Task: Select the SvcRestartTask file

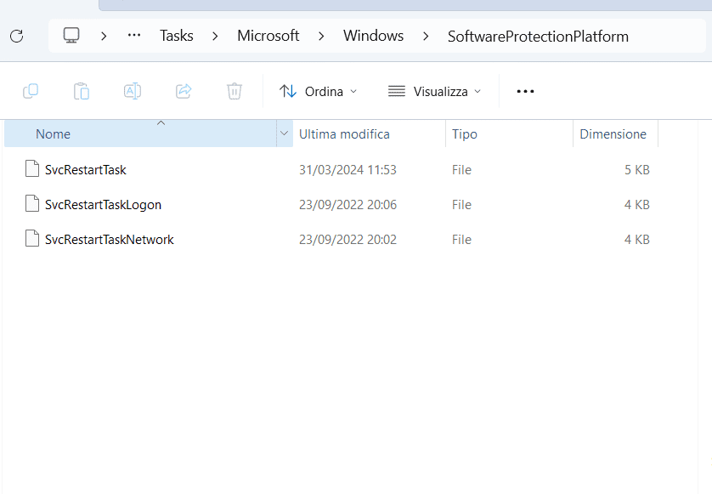Action: click(x=85, y=169)
